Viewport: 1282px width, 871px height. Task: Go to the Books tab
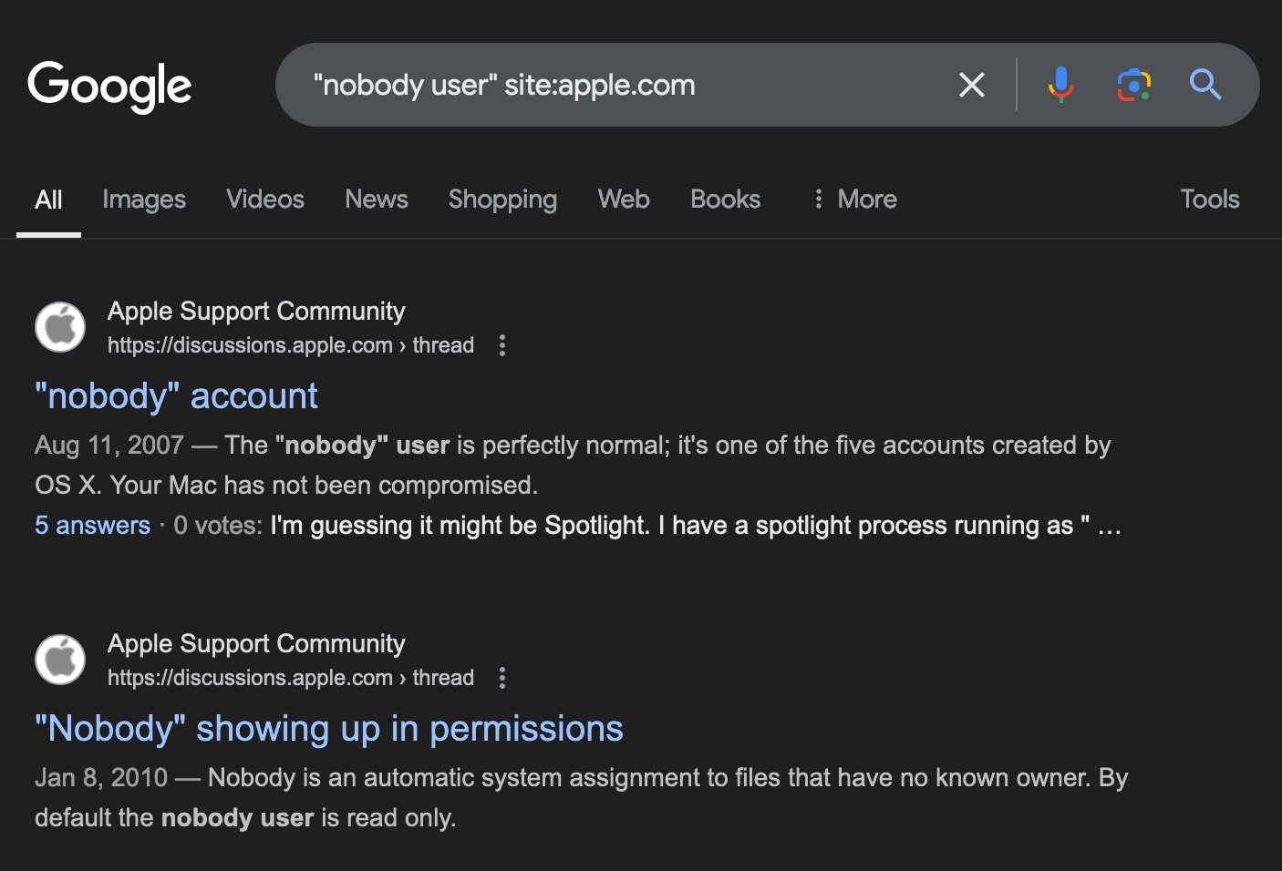(x=725, y=200)
